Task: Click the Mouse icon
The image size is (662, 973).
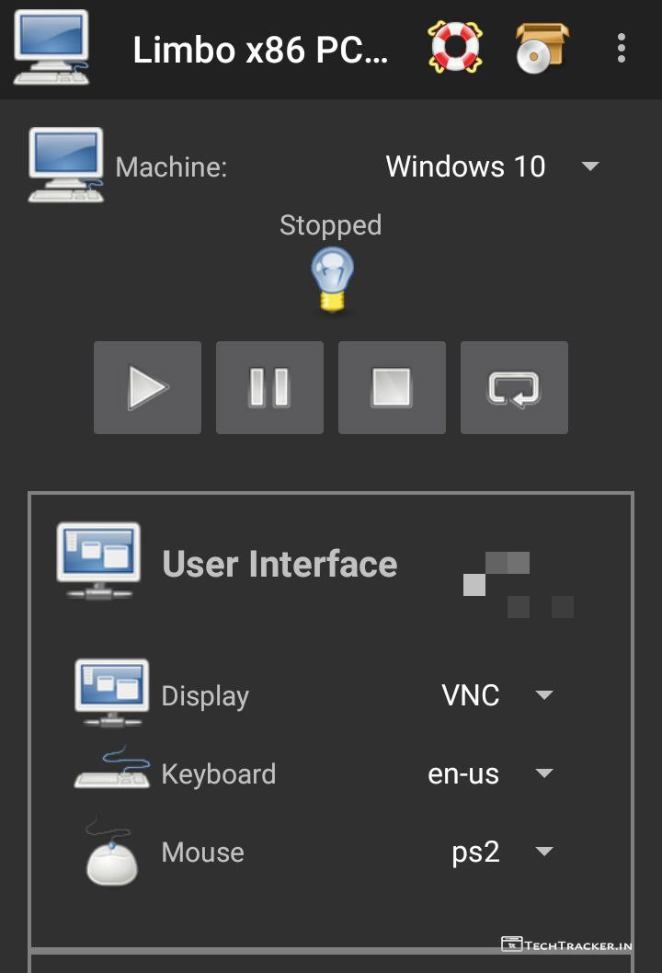Action: click(111, 853)
